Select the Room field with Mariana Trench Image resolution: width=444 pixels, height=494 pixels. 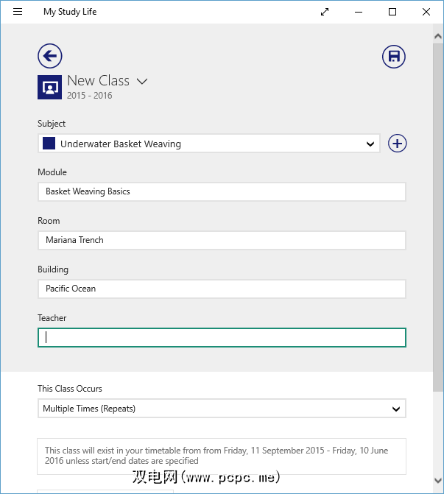pyautogui.click(x=221, y=240)
